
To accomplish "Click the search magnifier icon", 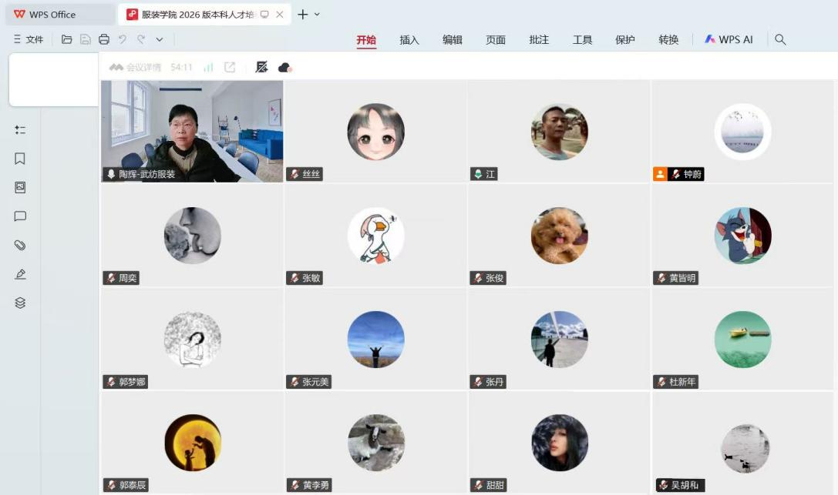I will pos(780,39).
